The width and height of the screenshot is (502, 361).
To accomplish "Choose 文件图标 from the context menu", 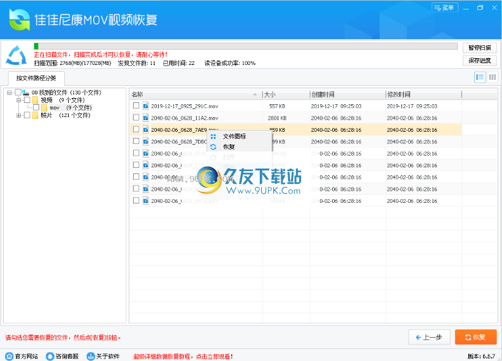I will 240,136.
